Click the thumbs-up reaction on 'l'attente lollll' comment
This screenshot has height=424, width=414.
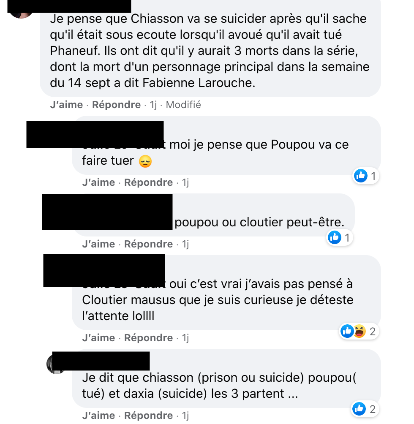(x=347, y=331)
